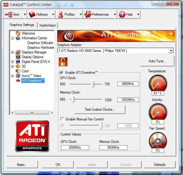Click the fan speed slider thumb
This screenshot has width=183, height=175.
101,126
